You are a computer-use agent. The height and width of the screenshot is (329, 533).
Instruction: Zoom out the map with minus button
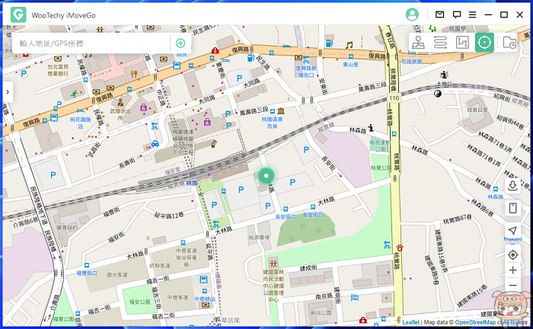pyautogui.click(x=512, y=286)
